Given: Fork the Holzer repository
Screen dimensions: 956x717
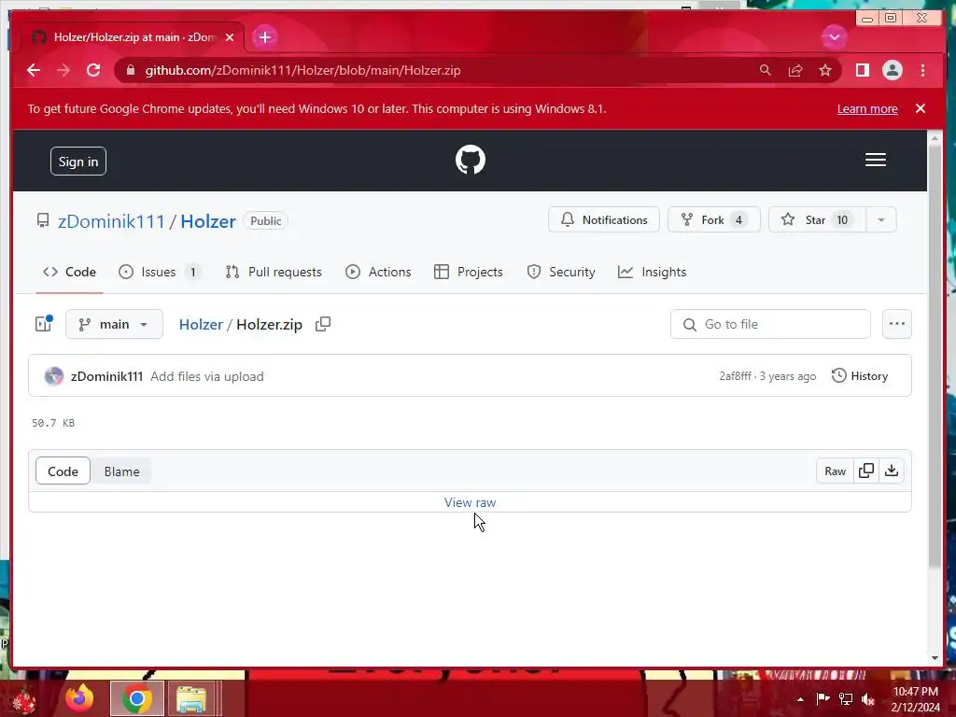Looking at the screenshot, I should click(713, 219).
